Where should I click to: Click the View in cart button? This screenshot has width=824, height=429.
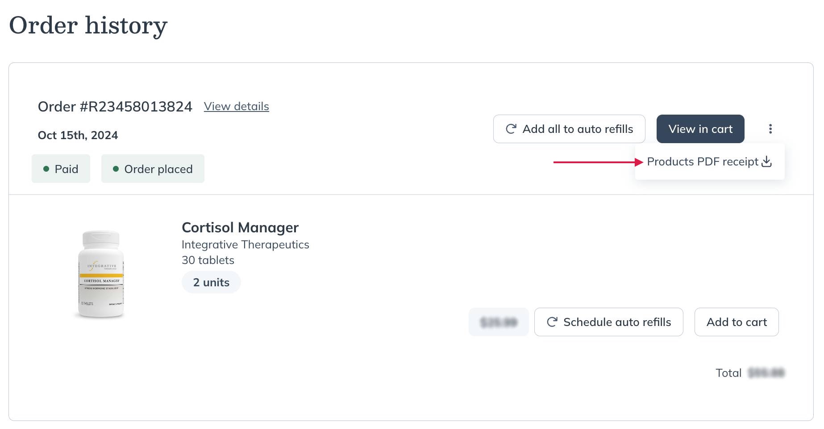pyautogui.click(x=700, y=129)
